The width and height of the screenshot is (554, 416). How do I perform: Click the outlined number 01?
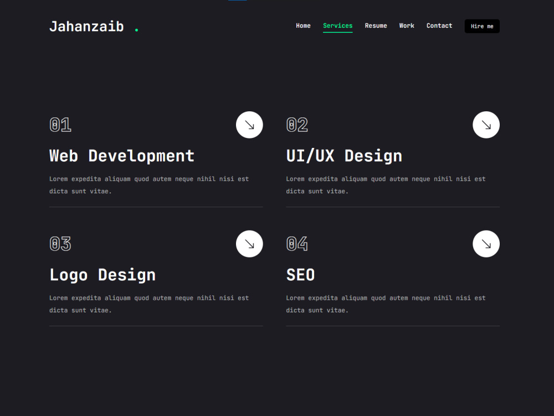[x=60, y=125]
